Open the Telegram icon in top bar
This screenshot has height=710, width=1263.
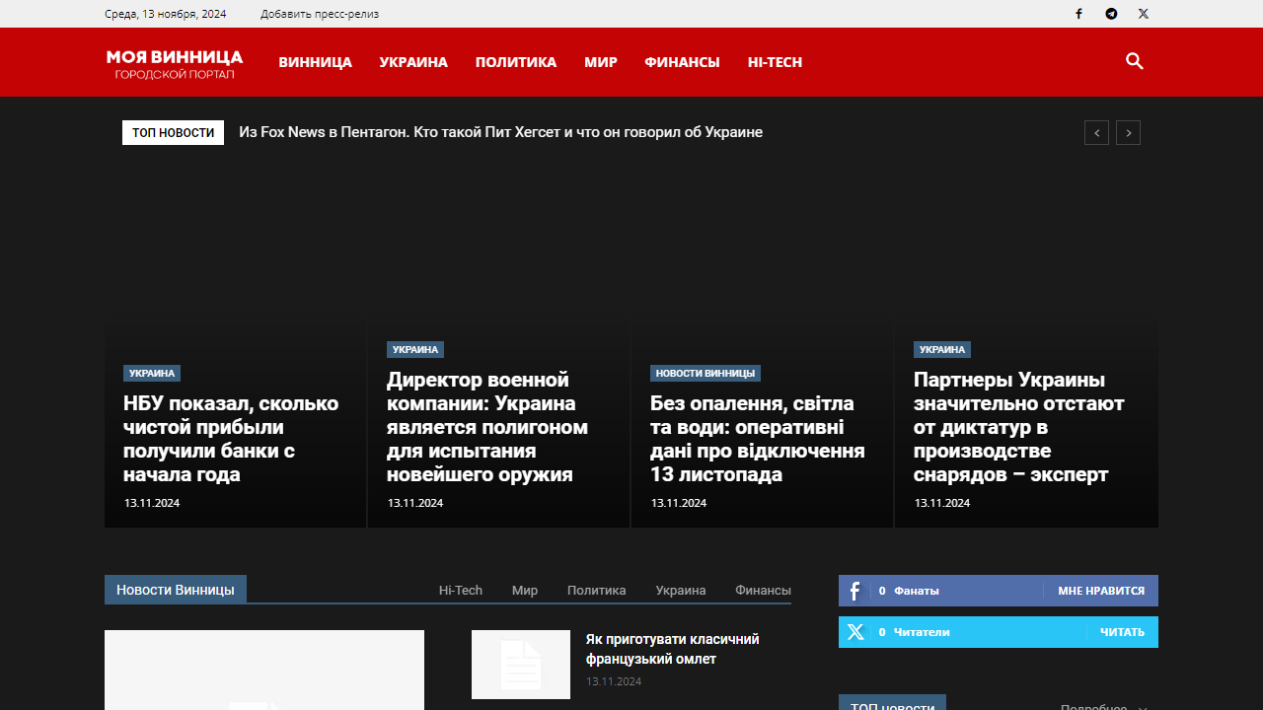click(x=1111, y=14)
